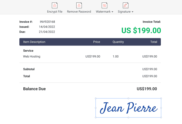Select the Jean Pierre signature image
The height and width of the screenshot is (124, 182).
[128, 108]
